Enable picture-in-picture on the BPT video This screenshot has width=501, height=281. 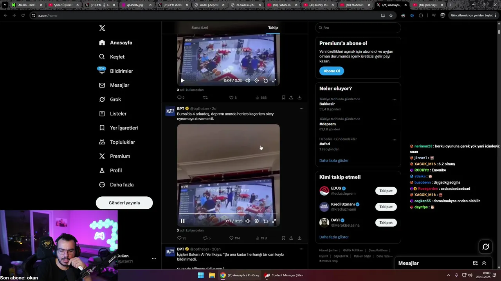tap(265, 221)
